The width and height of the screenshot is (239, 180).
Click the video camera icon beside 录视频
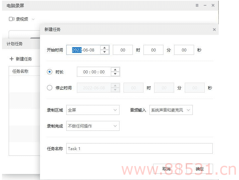(12, 19)
